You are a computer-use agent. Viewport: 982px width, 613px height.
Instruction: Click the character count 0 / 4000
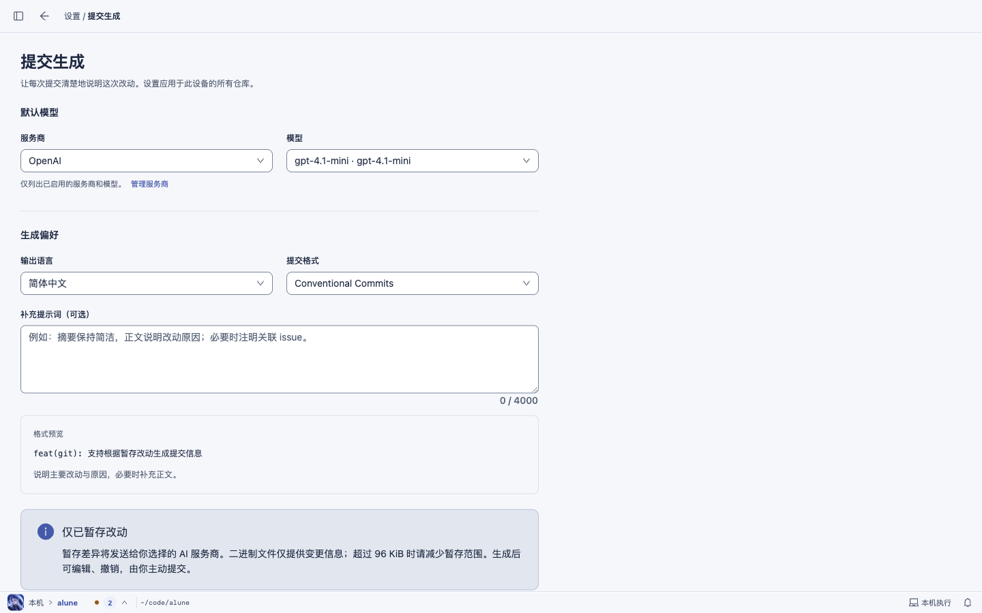tap(519, 400)
